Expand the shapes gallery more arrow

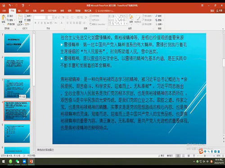pos(127,24)
